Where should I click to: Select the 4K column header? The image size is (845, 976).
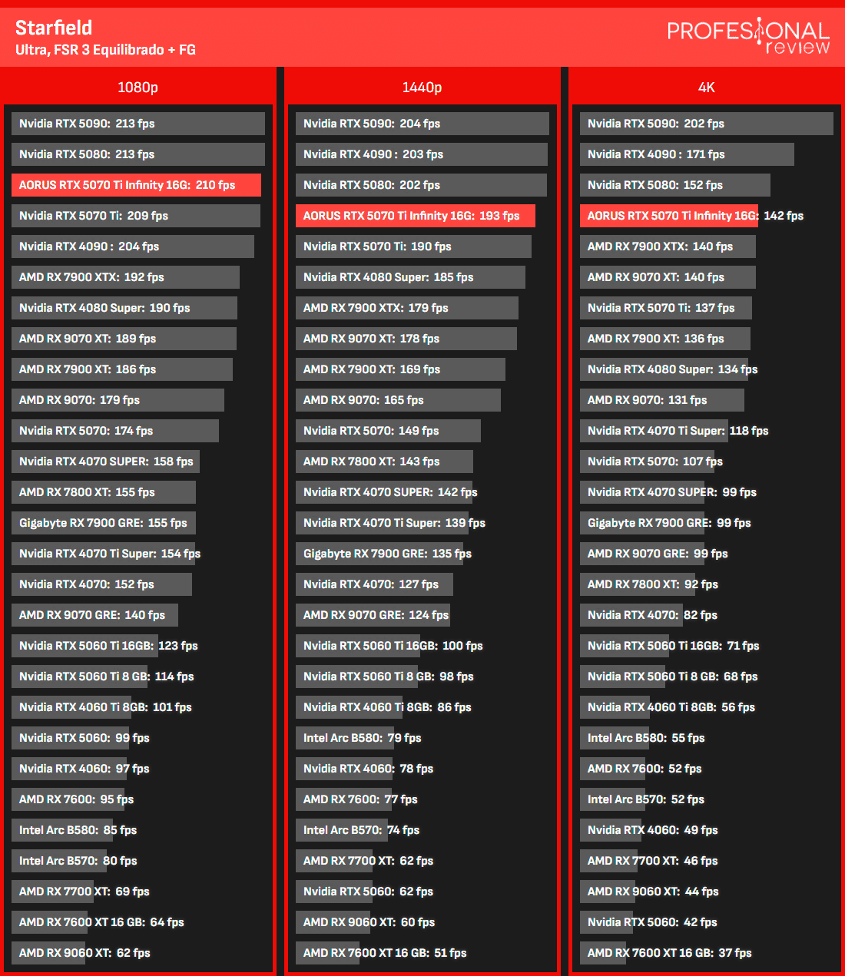707,87
